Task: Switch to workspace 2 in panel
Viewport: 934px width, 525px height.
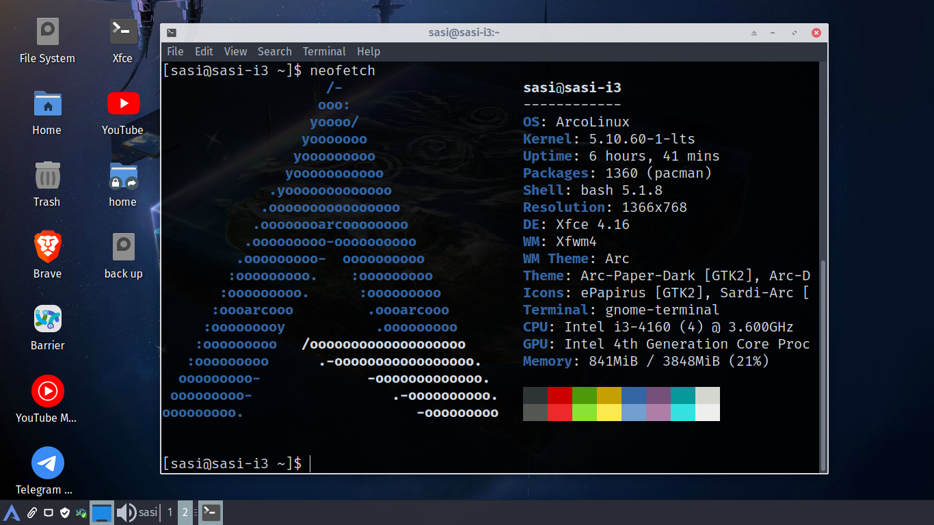Action: (185, 513)
